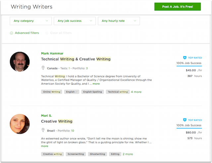Open the Mark Hammar profile name link
212x163 pixels.
coord(52,53)
